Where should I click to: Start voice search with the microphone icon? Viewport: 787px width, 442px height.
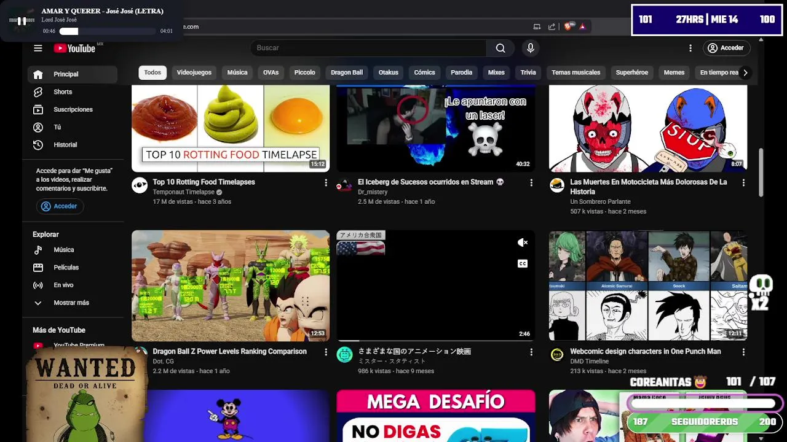coord(531,48)
